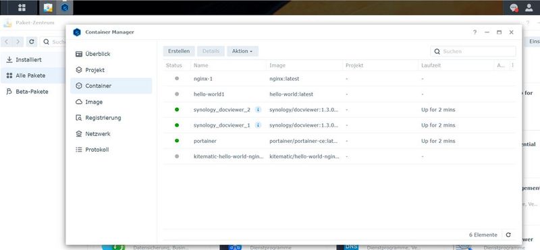The image size is (540, 250).
Task: Select Container Manager taskbar icon
Action: click(x=65, y=7)
